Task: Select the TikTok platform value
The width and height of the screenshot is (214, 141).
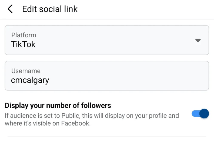Action: coord(23,44)
